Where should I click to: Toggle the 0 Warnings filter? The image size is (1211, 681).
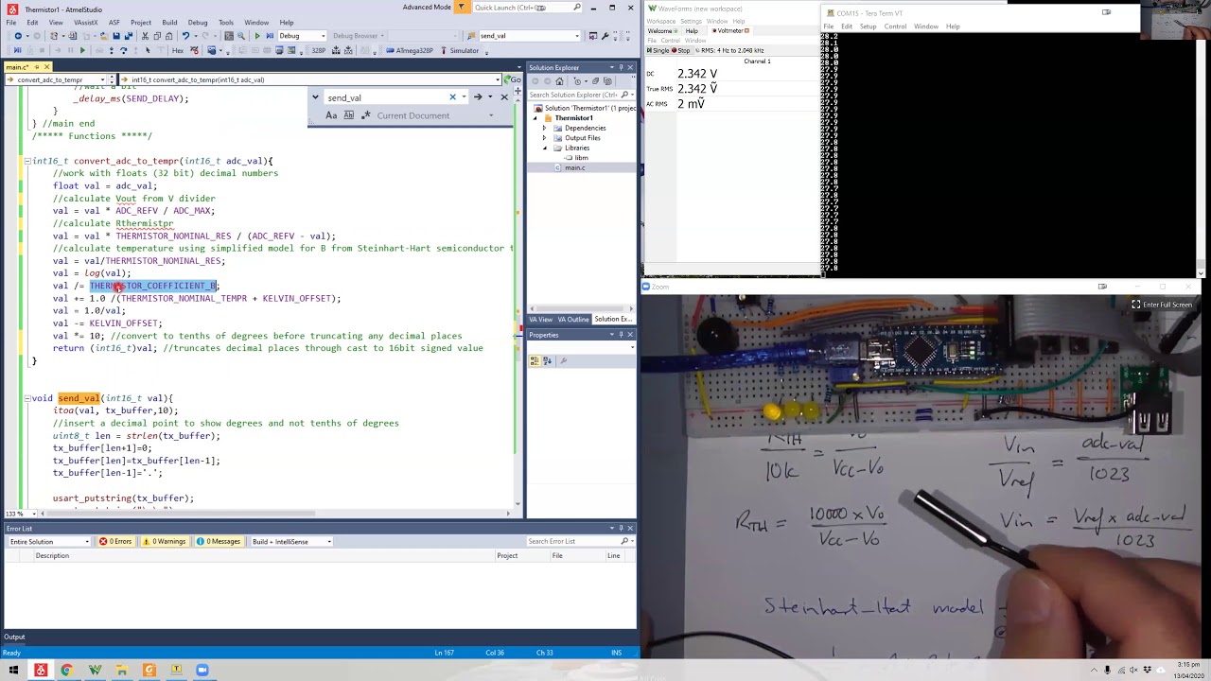coord(165,541)
